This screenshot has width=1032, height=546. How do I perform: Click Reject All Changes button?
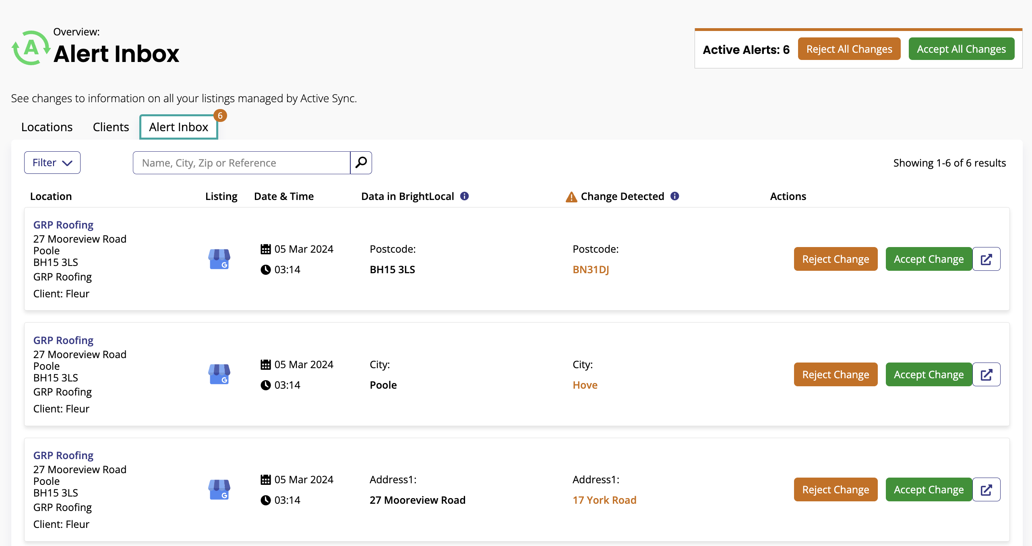point(849,49)
